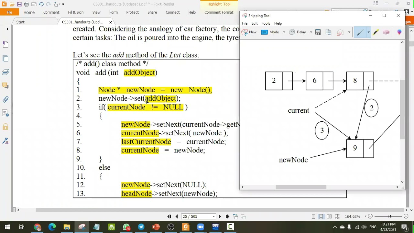414x233 pixels.
Task: Click the Snipping Tool horizontal scrollbar thumb
Action: pos(301,187)
